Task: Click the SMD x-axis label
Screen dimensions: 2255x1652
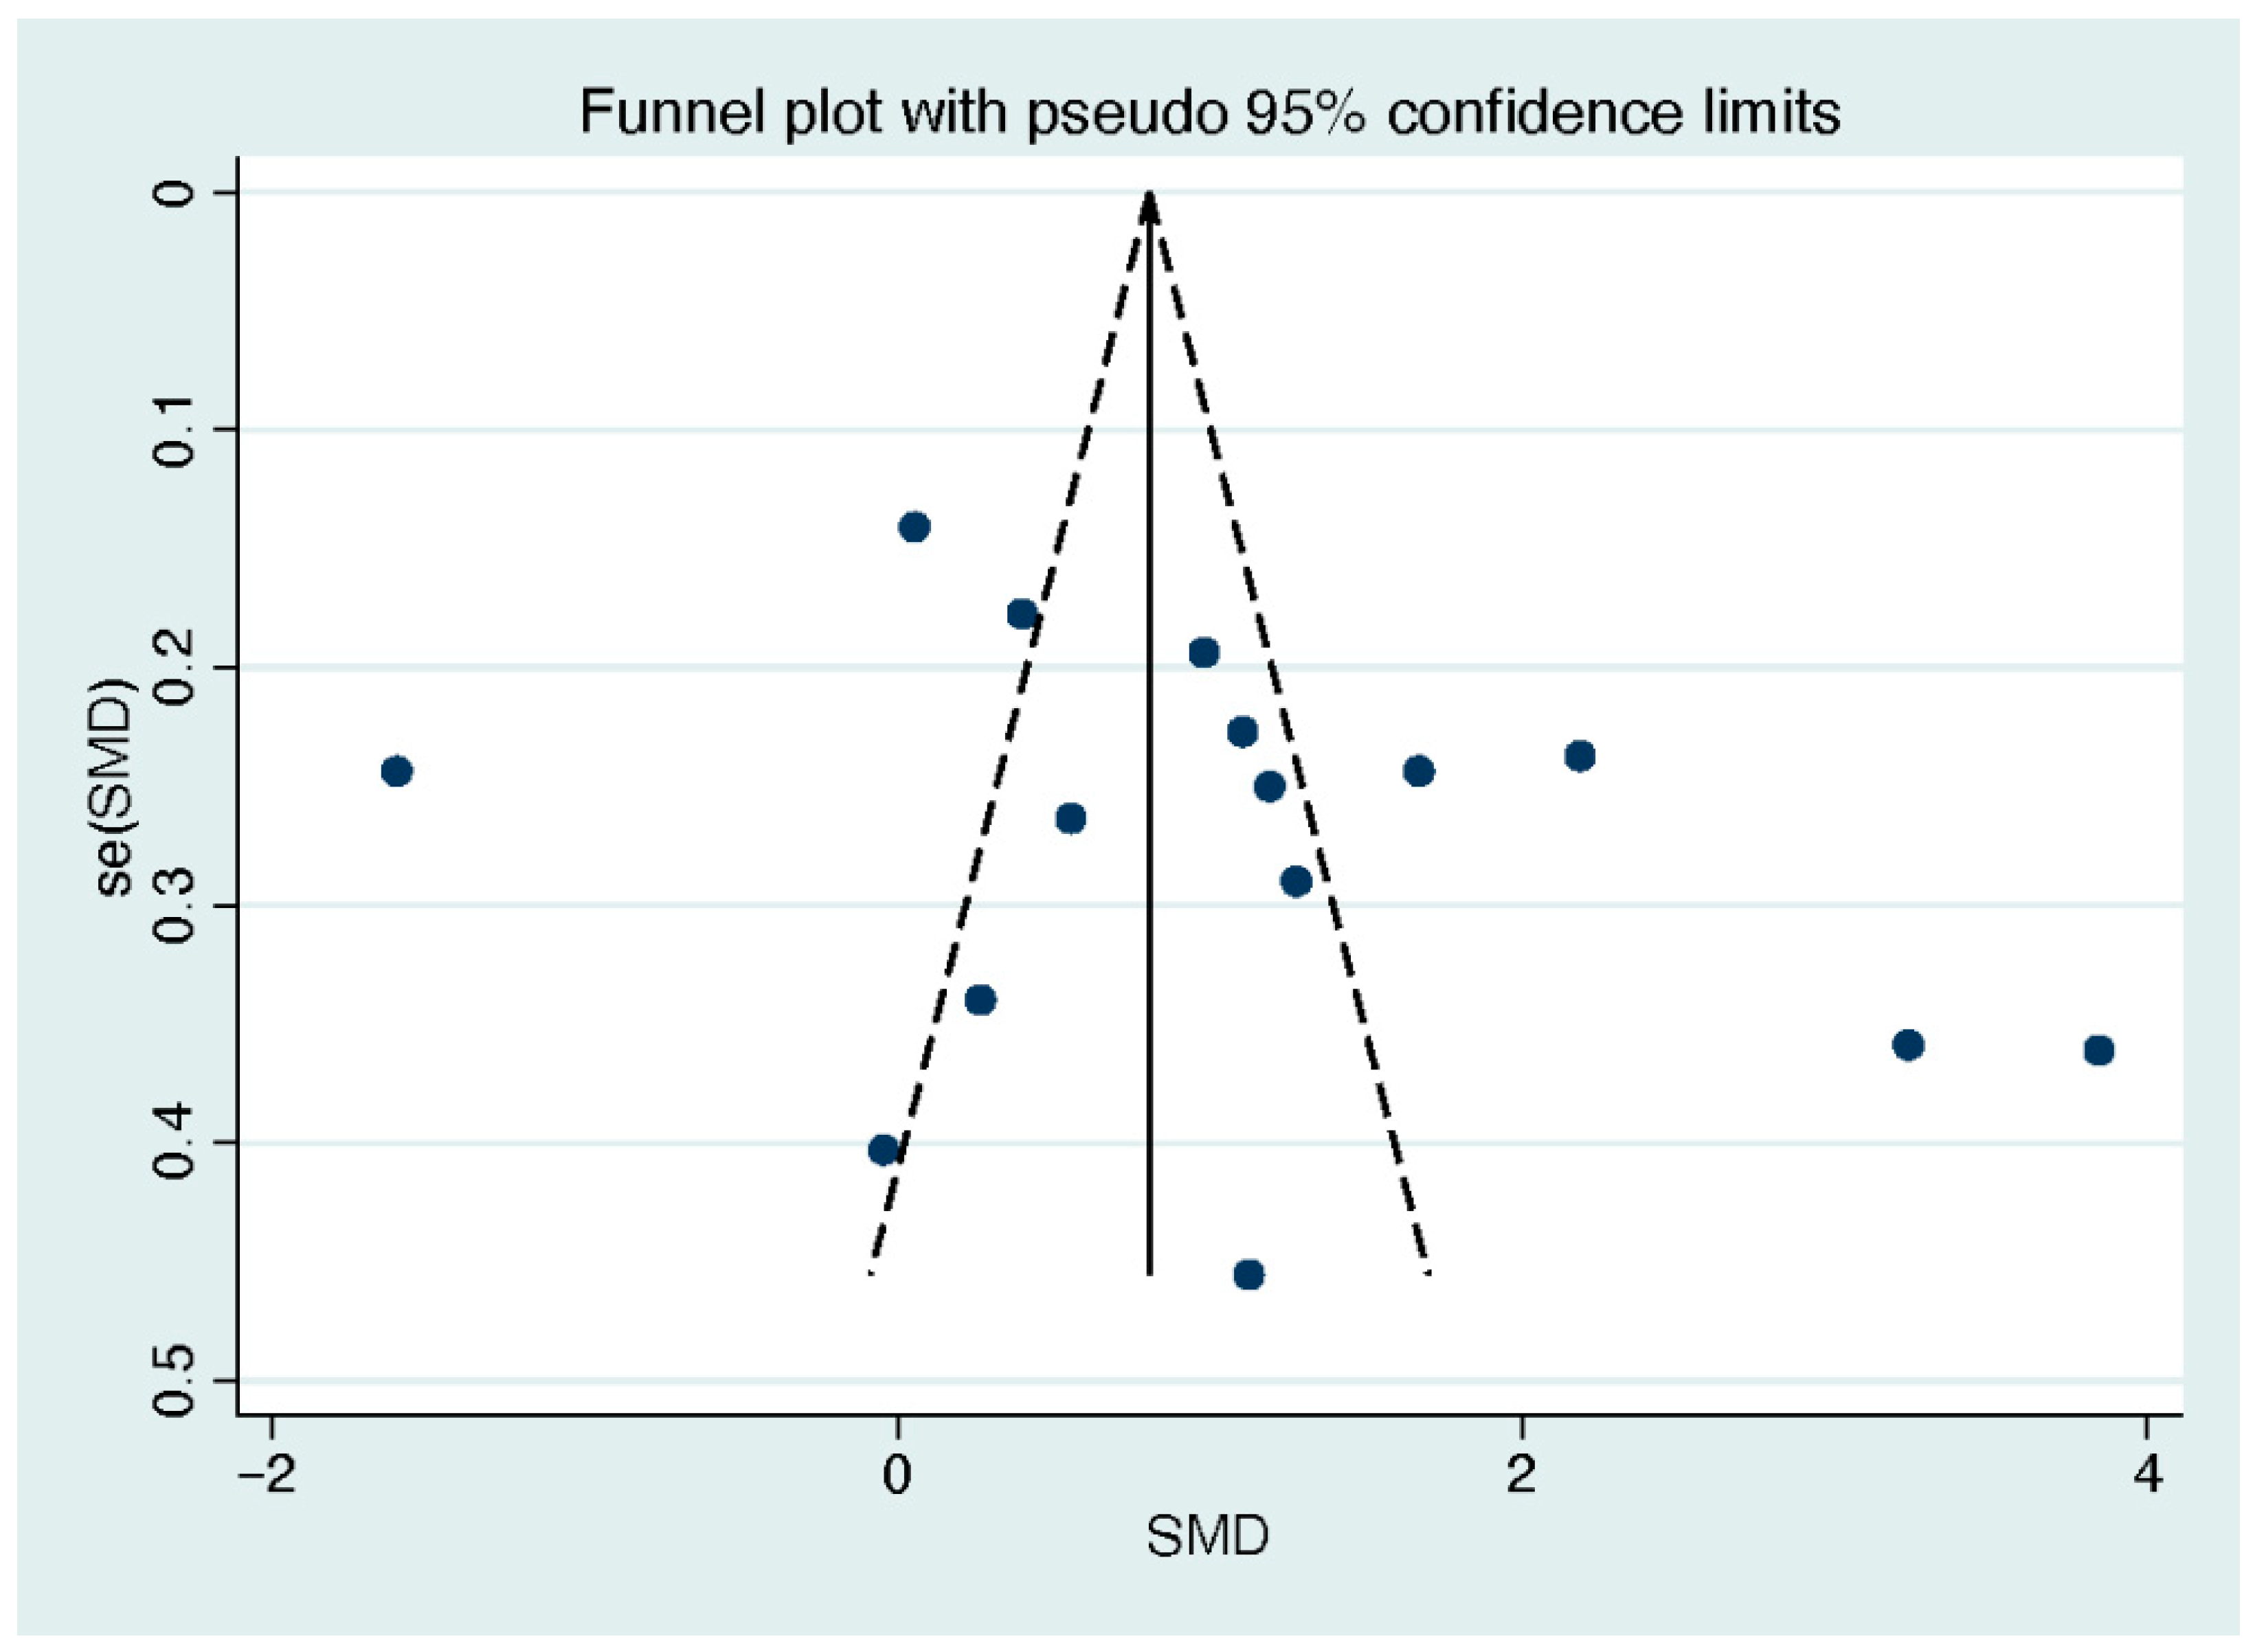Action: point(1207,1536)
